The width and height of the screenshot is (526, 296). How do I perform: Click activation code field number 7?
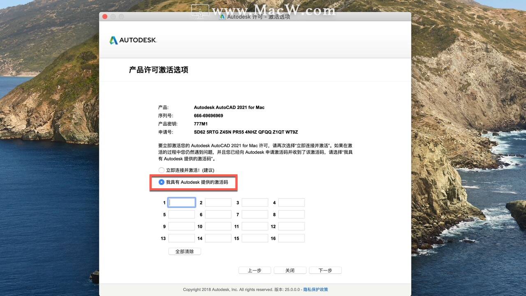[255, 214]
